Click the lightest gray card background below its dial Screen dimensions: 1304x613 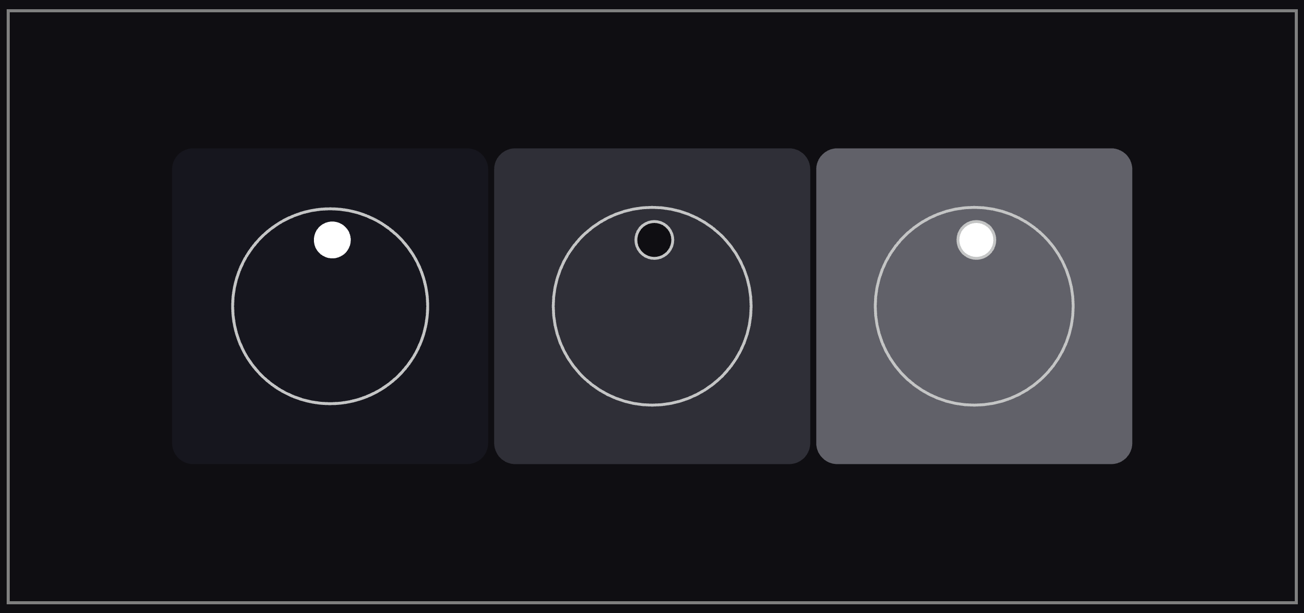tap(974, 435)
